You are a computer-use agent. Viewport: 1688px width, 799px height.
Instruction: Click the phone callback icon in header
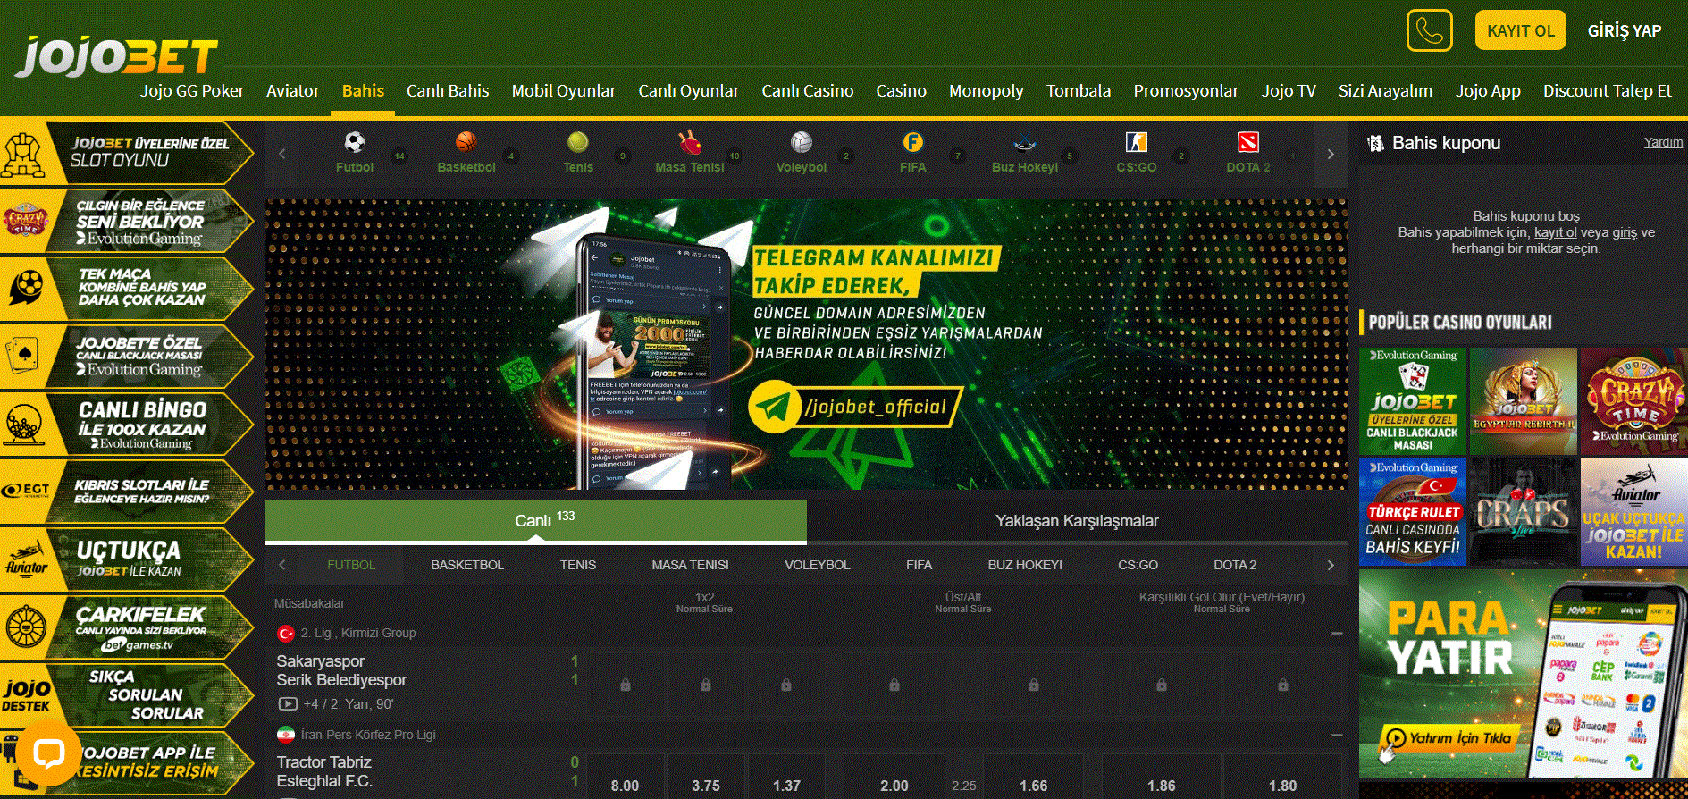tap(1429, 31)
